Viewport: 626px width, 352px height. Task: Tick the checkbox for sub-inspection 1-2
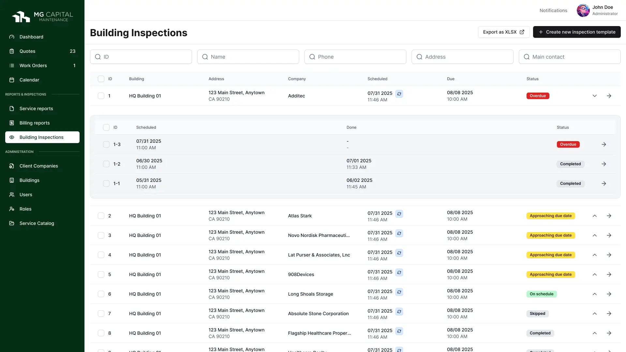106,164
